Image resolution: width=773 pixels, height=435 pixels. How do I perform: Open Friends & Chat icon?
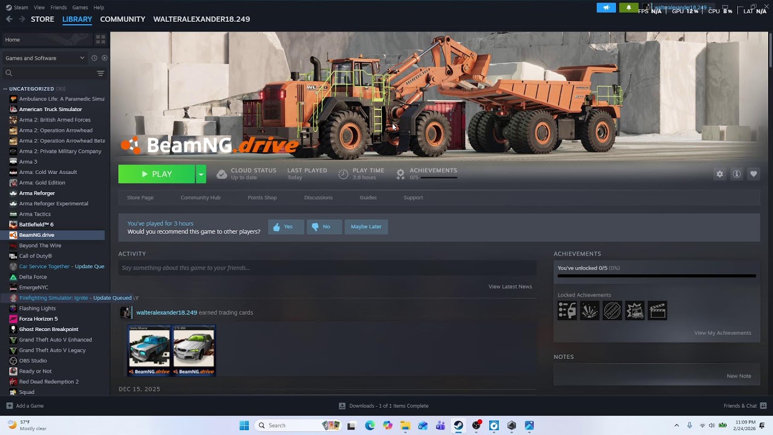coord(763,406)
